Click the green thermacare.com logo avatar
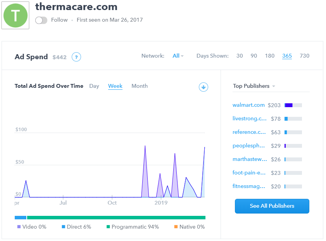Image resolution: width=326 pixels, height=241 pixels. click(16, 15)
